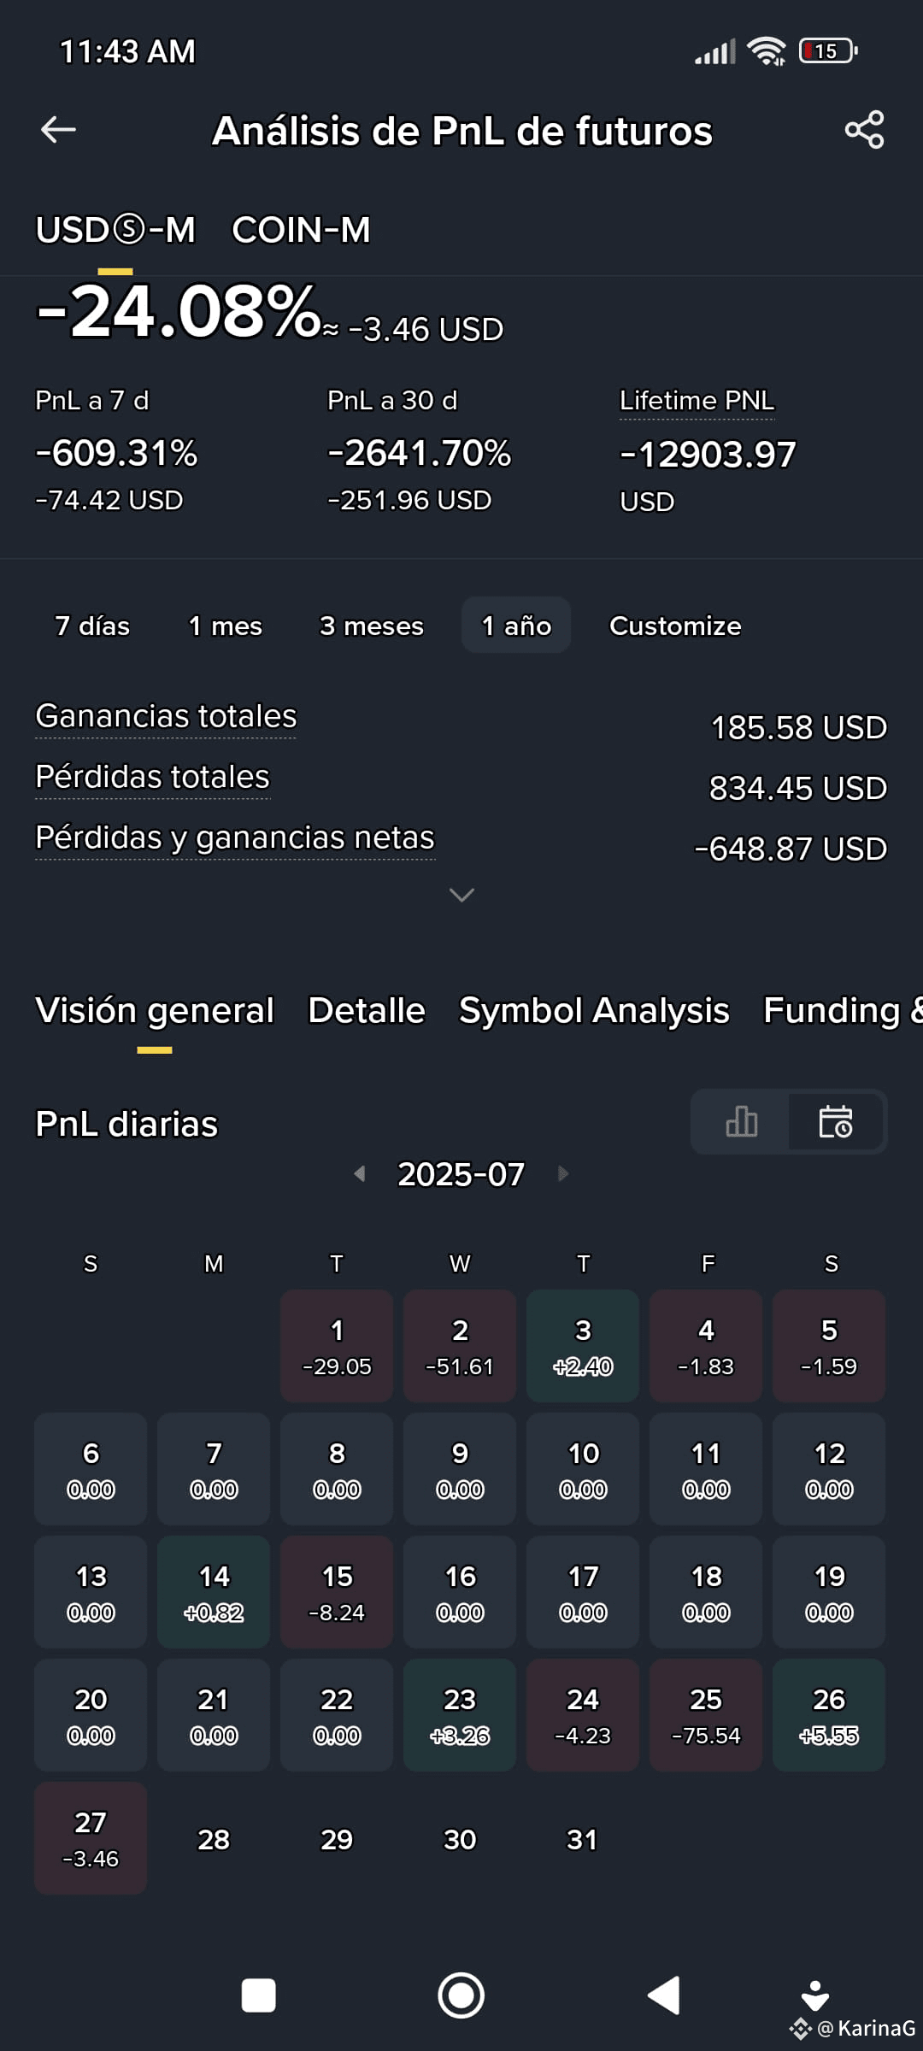Go to next month arrow
This screenshot has width=923, height=2051.
pos(563,1173)
